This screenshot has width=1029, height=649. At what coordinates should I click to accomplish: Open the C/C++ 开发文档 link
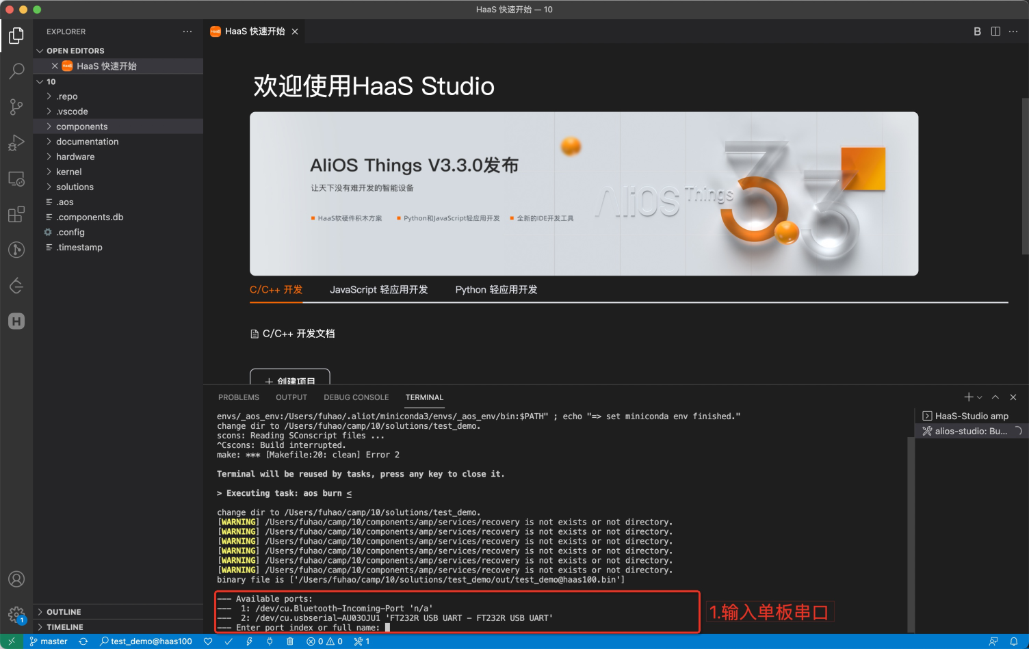tap(293, 334)
